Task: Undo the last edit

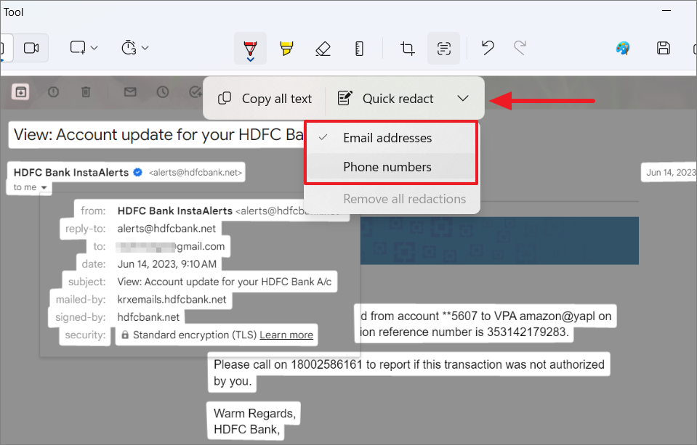Action: click(x=486, y=48)
